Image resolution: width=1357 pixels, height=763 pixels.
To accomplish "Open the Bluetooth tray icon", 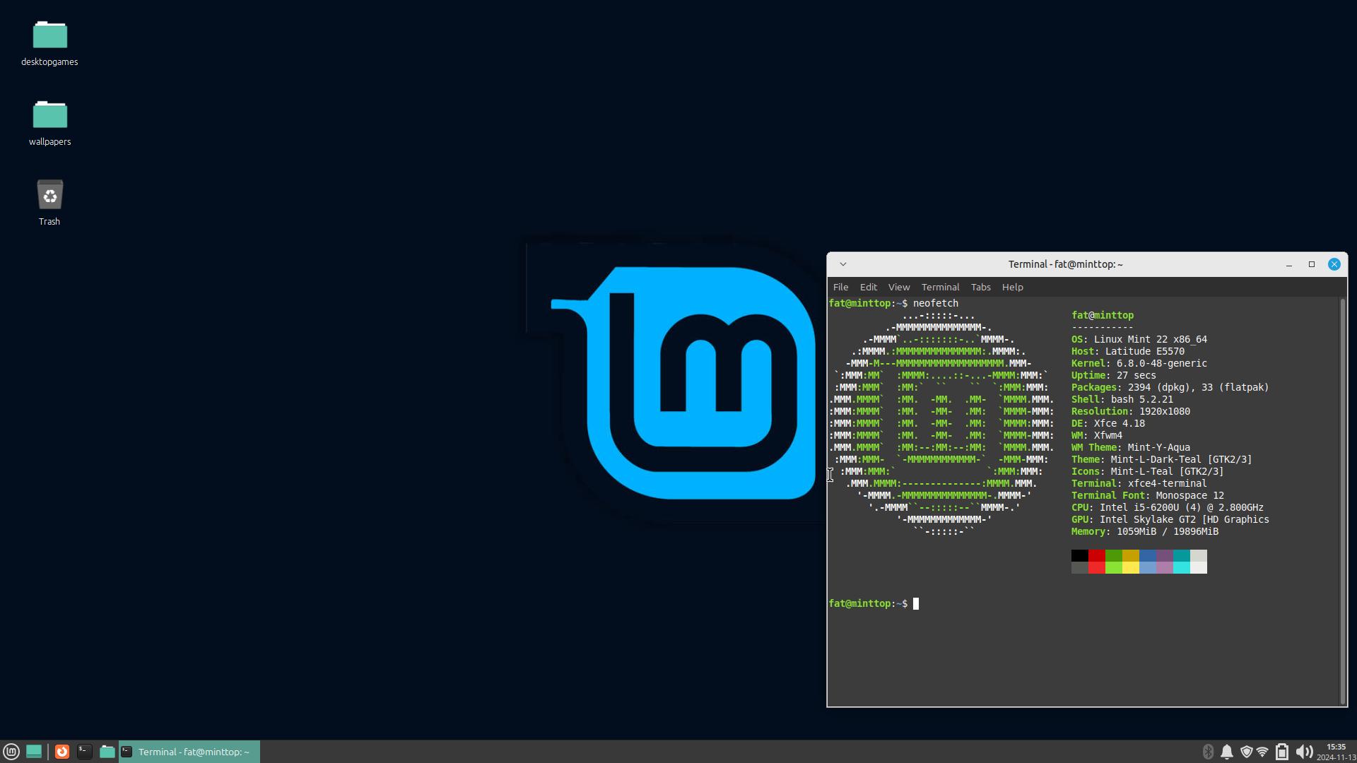I will tap(1208, 752).
